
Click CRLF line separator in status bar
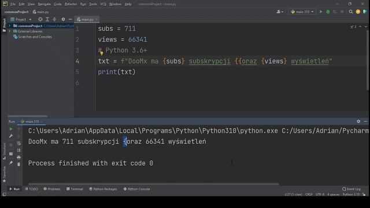[309, 194]
